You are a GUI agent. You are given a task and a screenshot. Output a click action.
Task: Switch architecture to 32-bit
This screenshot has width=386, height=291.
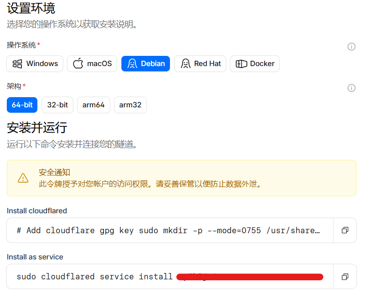pos(58,105)
